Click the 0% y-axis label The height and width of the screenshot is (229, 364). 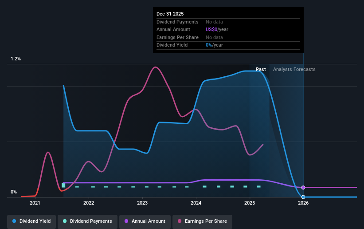tap(14, 192)
